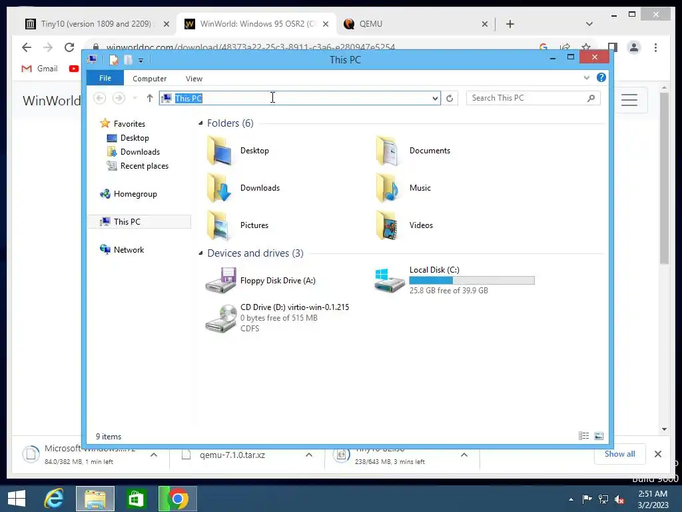Viewport: 682px width, 512px height.
Task: Open the Computer ribbon tab
Action: pos(150,79)
